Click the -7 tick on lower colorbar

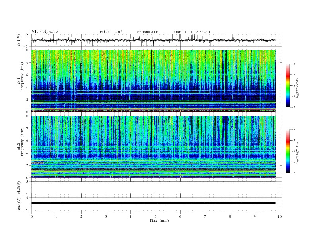(x=294, y=173)
